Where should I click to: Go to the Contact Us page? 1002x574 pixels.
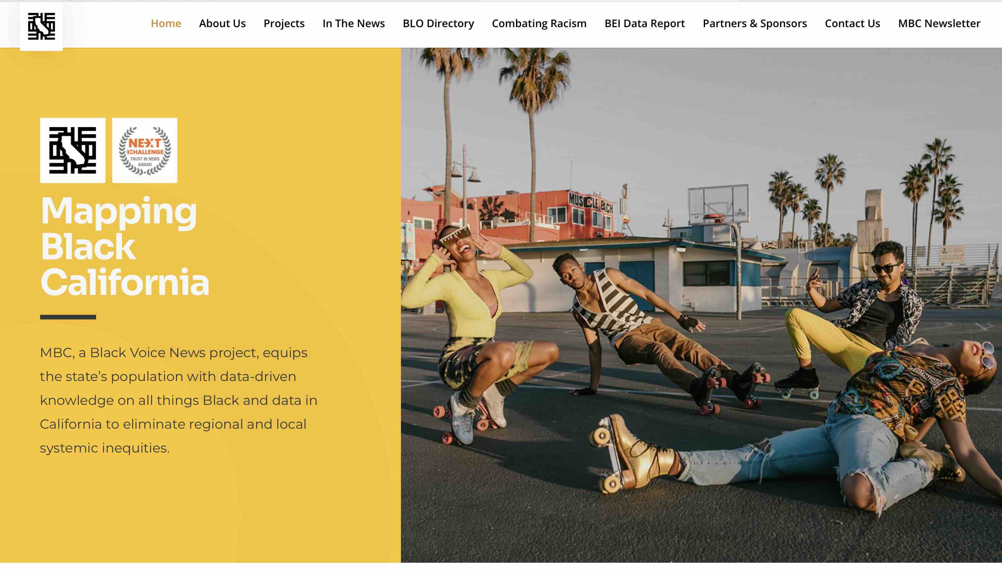(852, 23)
